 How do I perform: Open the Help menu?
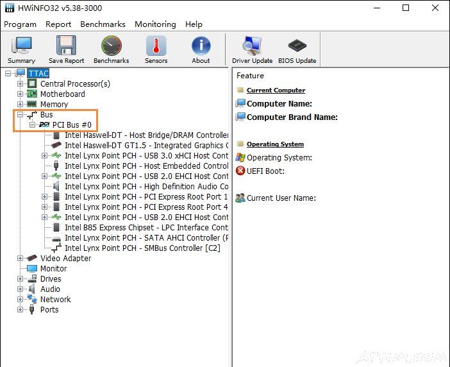194,24
